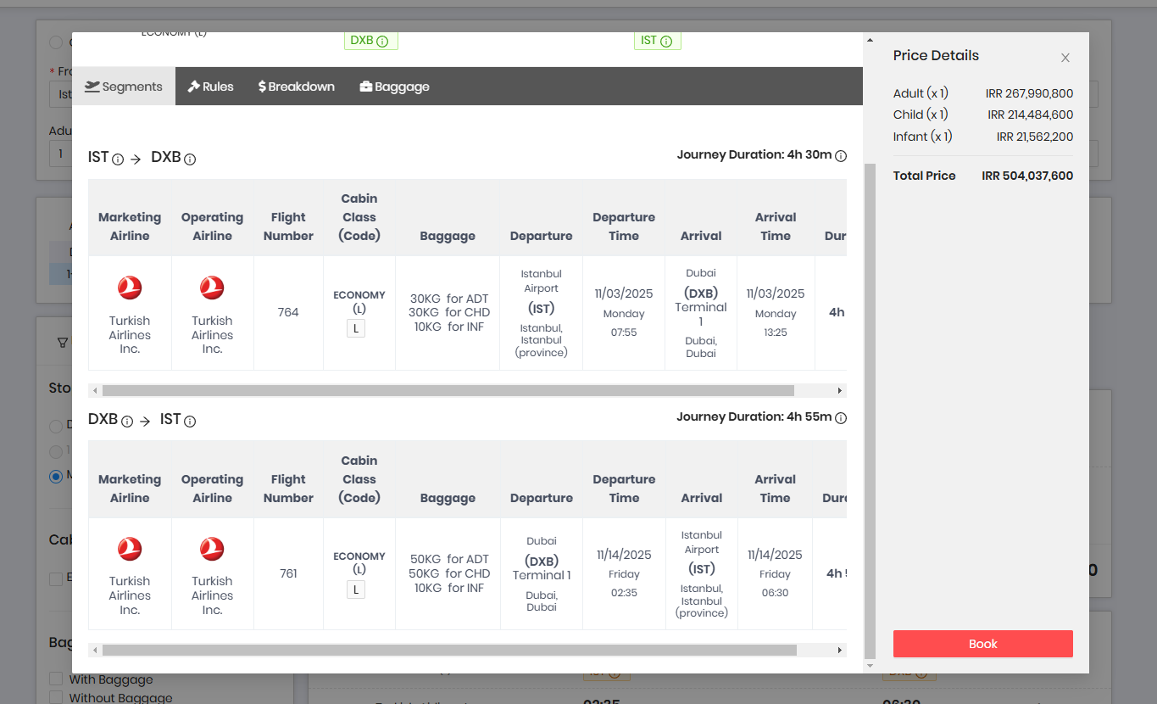Viewport: 1157px width, 704px height.
Task: Click horizontal scrollbar under IST to DXB table
Action: [x=448, y=391]
